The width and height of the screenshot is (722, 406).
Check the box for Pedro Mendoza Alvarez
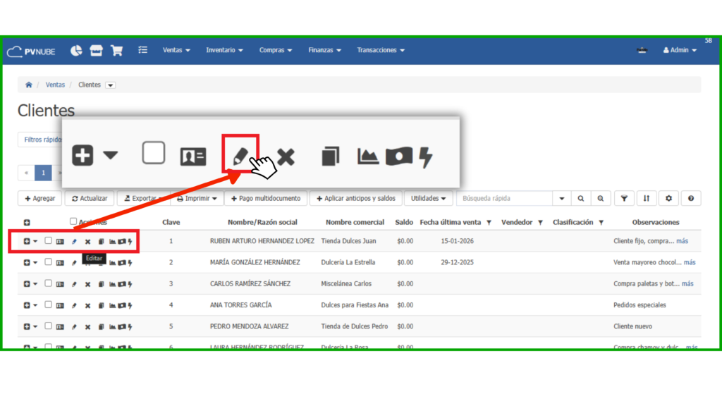pos(48,326)
